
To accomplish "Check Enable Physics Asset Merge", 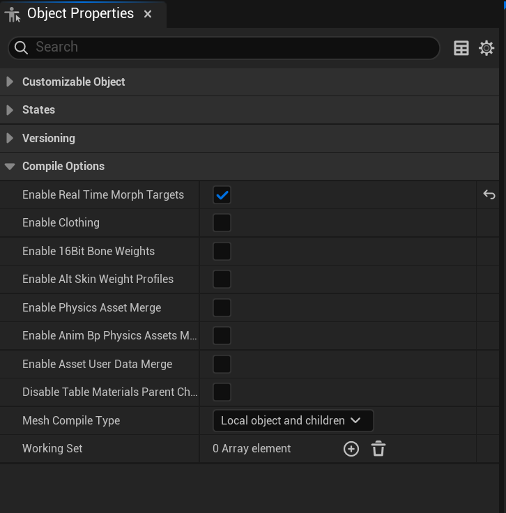I will 222,307.
